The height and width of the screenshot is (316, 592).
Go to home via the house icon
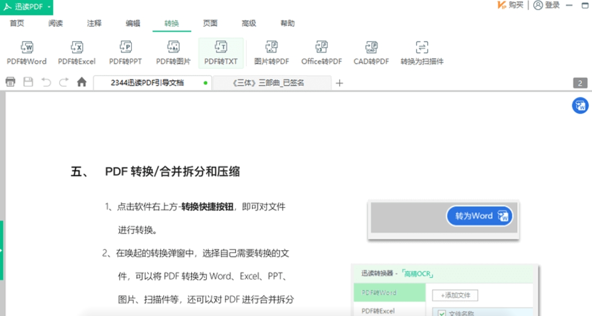[x=82, y=82]
